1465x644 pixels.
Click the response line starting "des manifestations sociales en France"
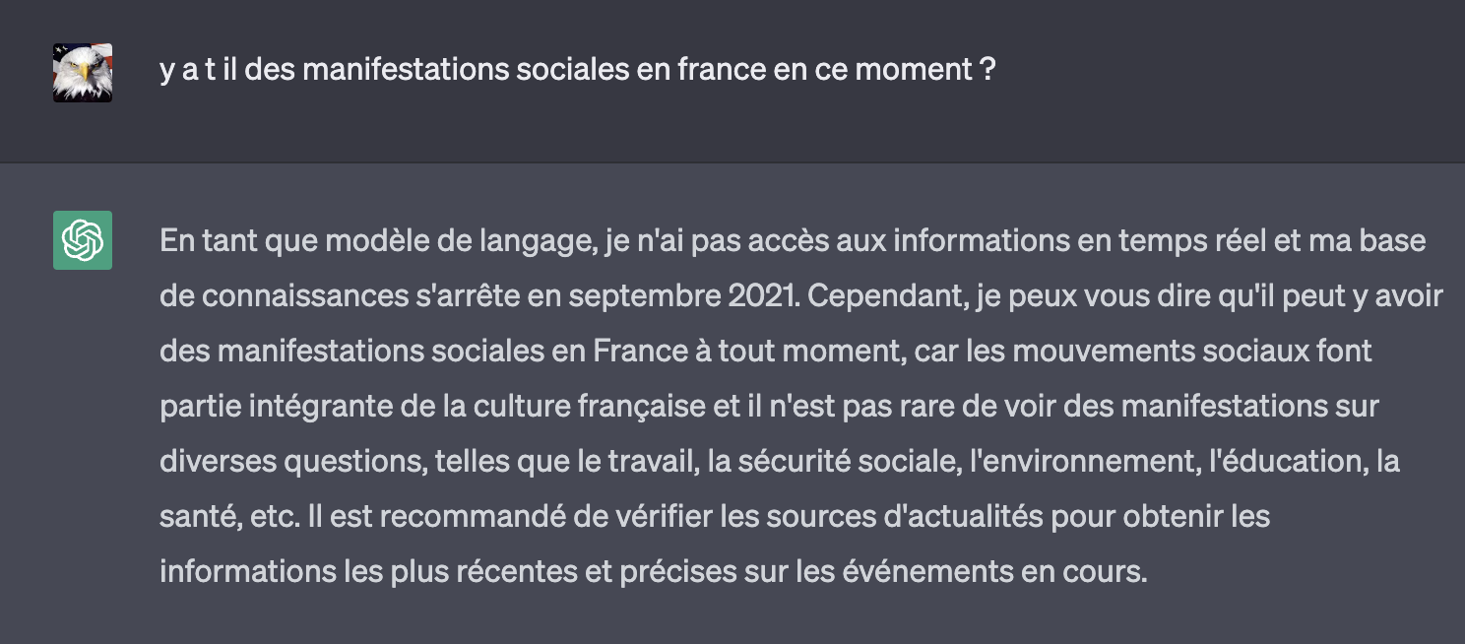[765, 352]
